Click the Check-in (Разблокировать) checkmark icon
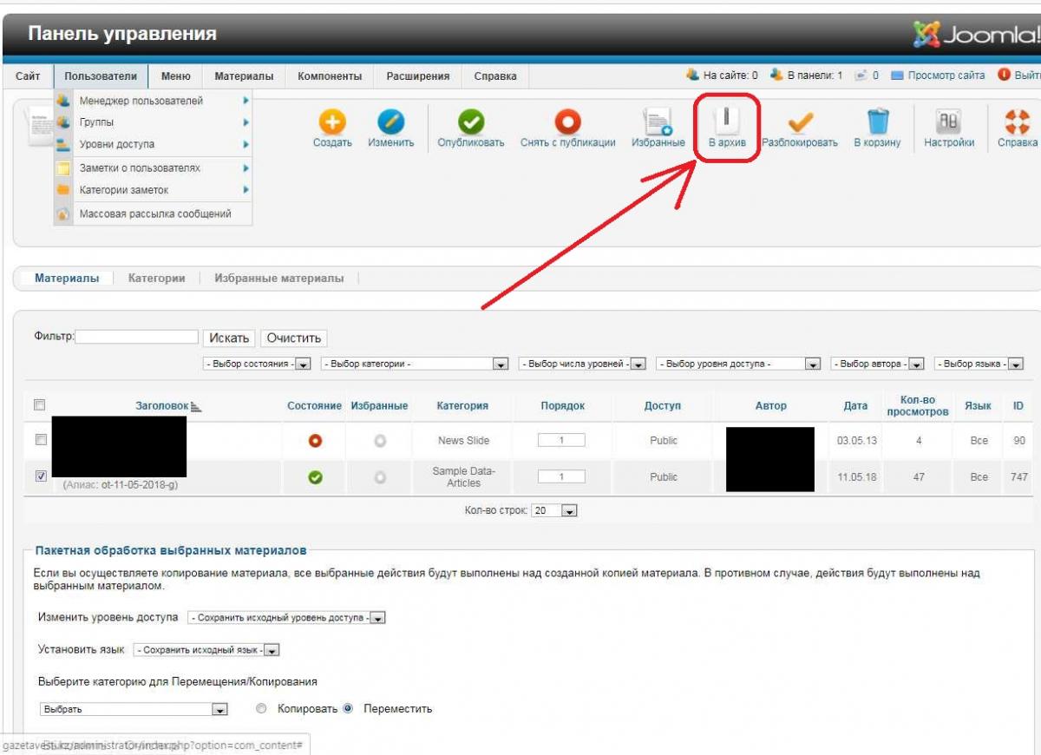 tap(799, 122)
